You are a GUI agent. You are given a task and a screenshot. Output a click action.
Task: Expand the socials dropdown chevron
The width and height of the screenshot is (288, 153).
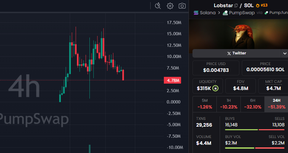[285, 53]
